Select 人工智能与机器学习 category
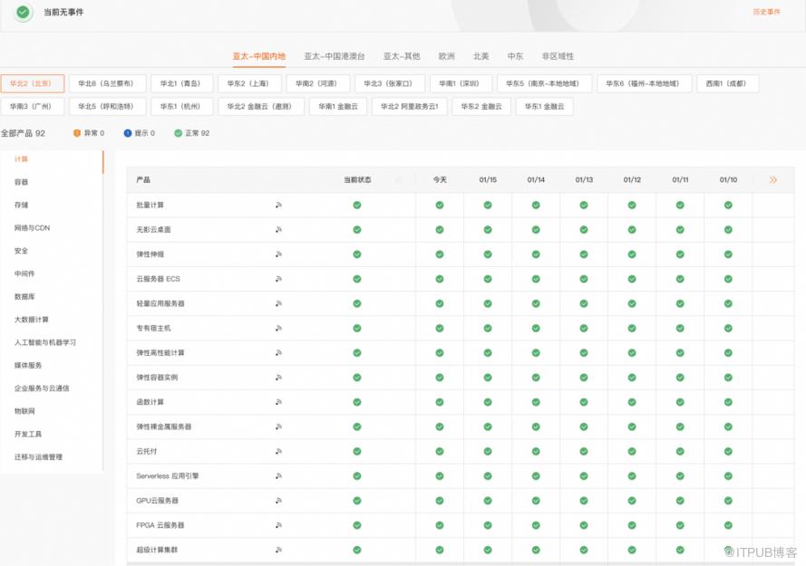The image size is (806, 566). 44,342
